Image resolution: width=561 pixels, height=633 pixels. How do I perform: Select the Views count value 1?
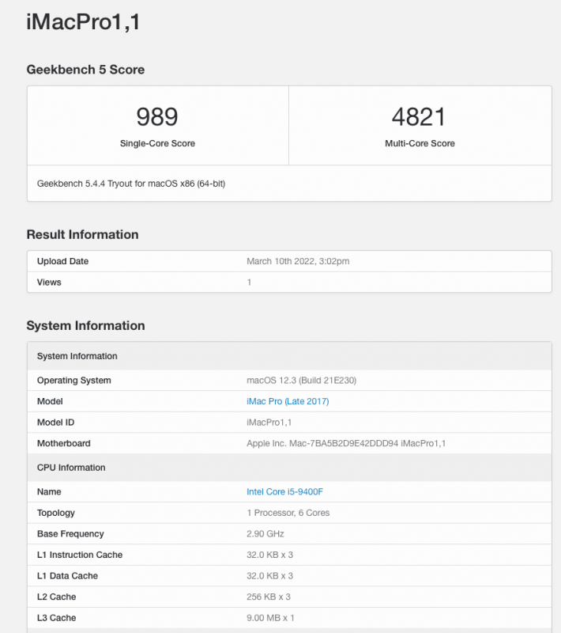coord(249,282)
